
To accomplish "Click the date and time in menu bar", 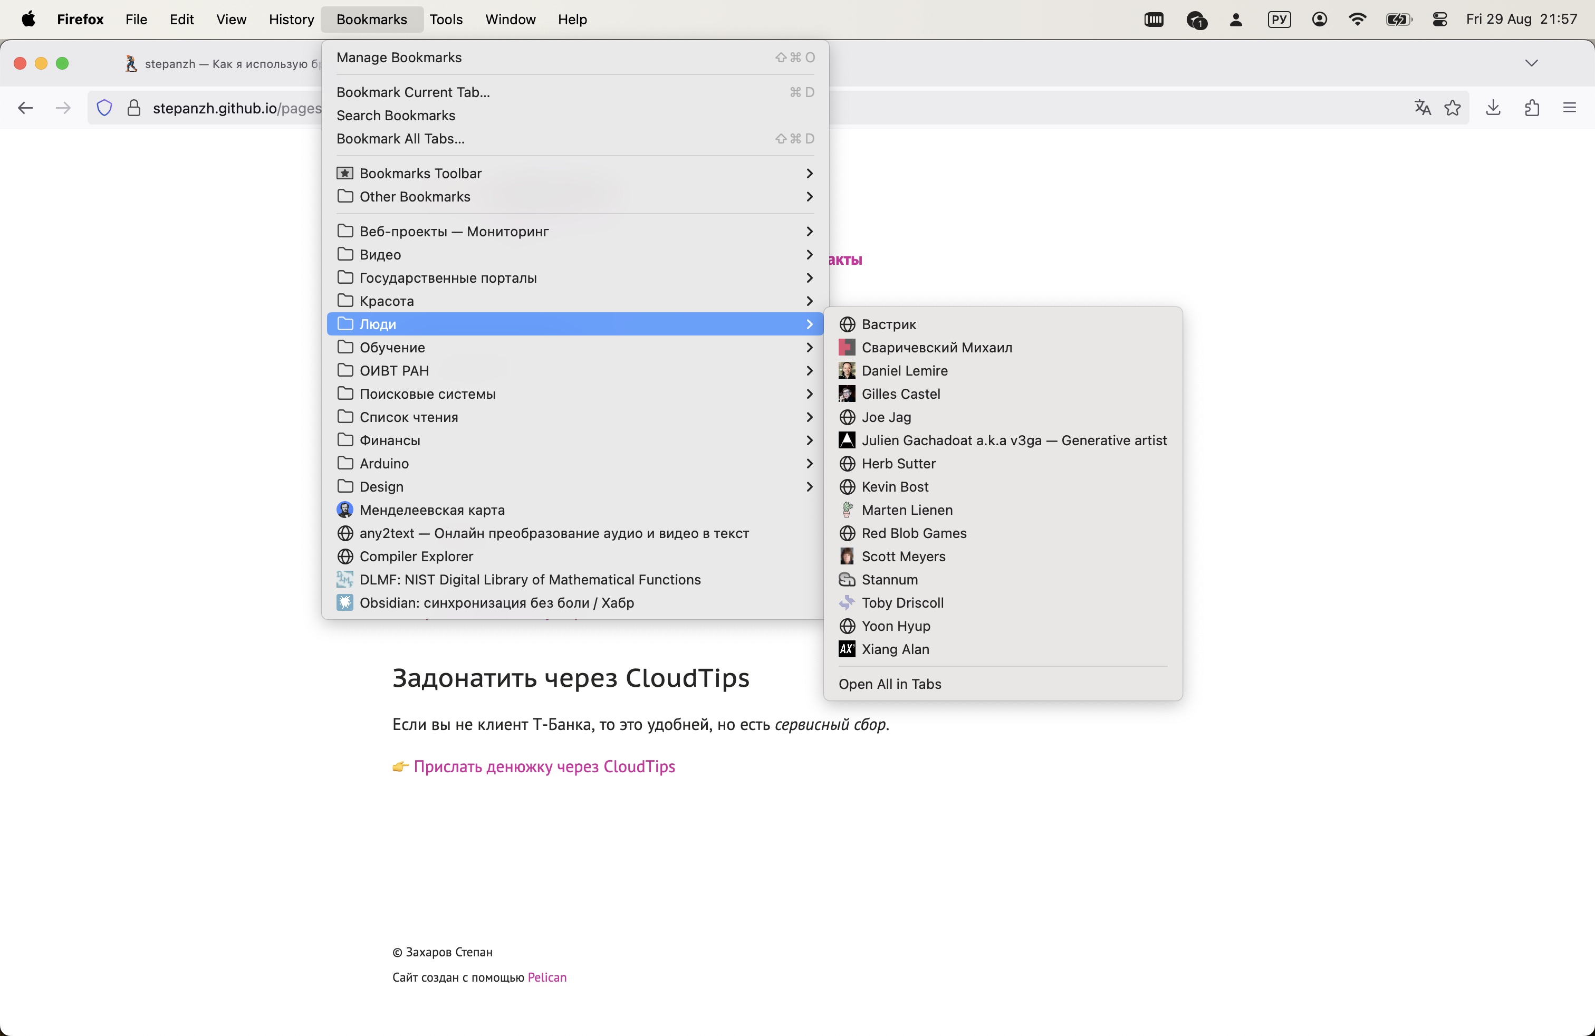I will pos(1521,20).
